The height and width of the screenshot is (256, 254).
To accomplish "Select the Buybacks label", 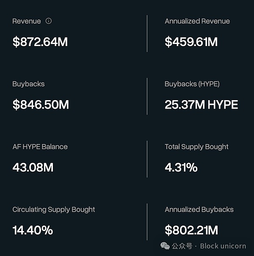I will (x=28, y=84).
